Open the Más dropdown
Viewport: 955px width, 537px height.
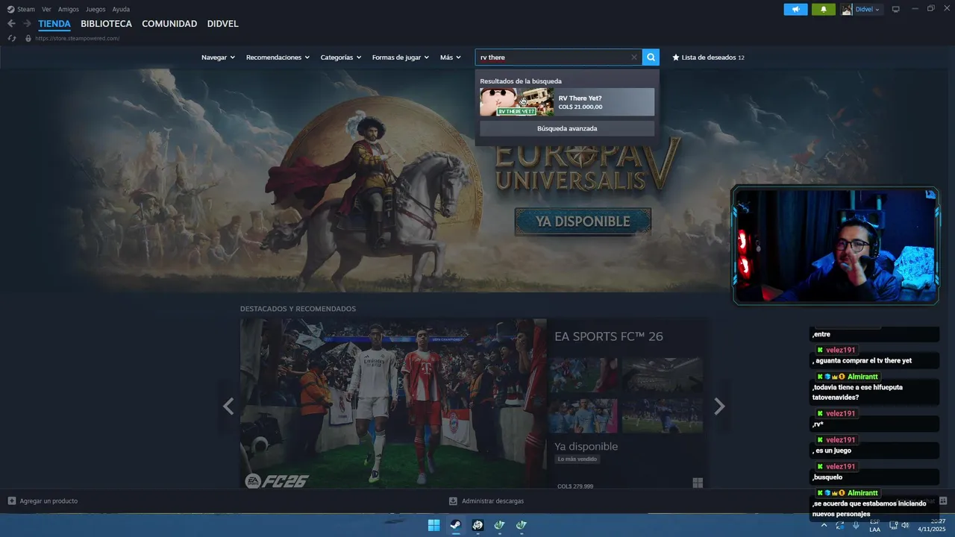451,57
